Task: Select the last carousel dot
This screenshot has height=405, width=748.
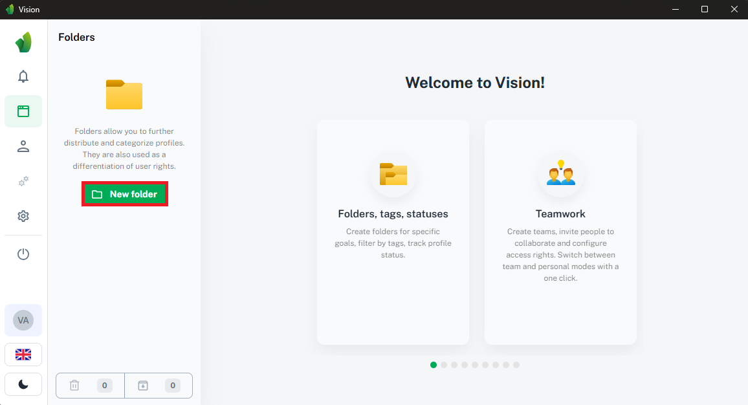Action: (516, 365)
